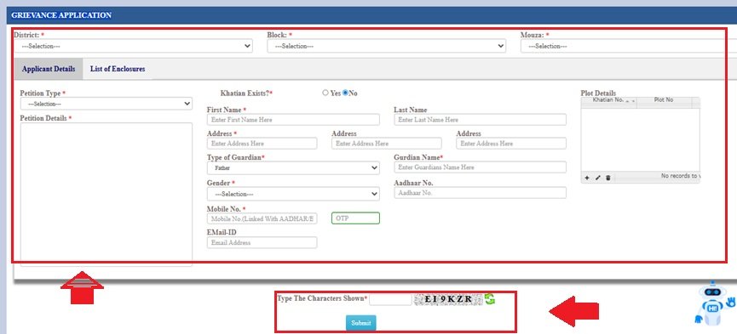Click the OTP input field

[x=355, y=218]
